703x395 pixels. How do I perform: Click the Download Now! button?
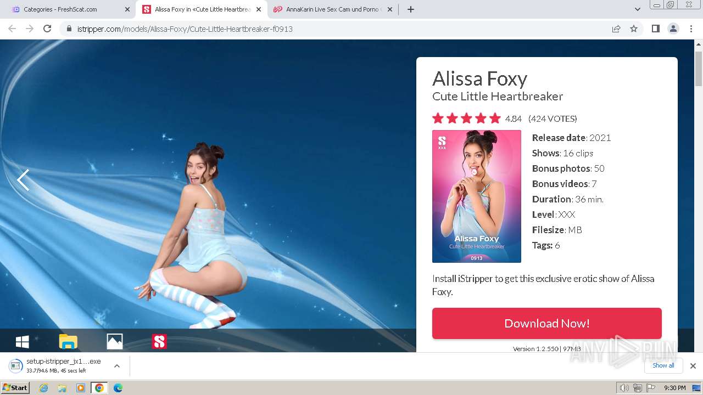coord(546,323)
